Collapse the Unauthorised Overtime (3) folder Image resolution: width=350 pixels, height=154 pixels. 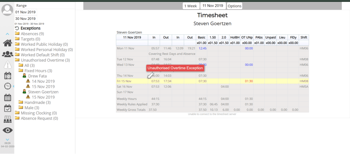pyautogui.click(x=42, y=60)
